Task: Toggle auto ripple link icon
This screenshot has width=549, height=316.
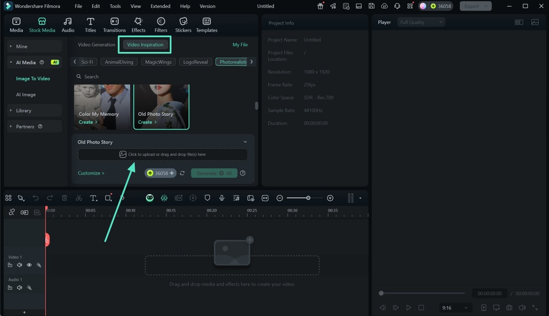Action: click(x=12, y=212)
